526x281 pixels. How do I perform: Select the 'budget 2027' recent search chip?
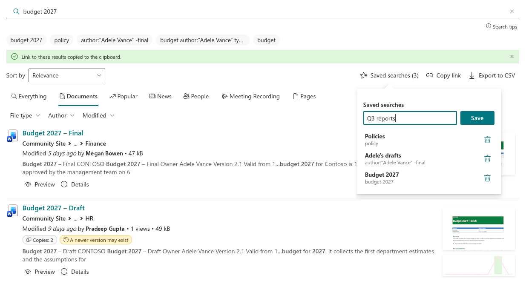point(26,40)
